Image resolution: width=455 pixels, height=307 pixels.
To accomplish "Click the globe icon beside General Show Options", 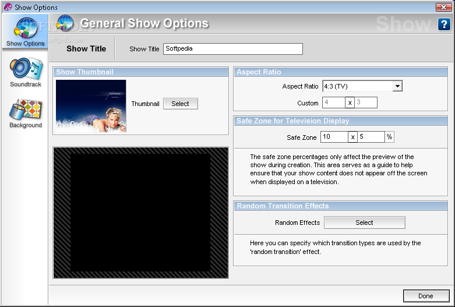I will coord(65,23).
